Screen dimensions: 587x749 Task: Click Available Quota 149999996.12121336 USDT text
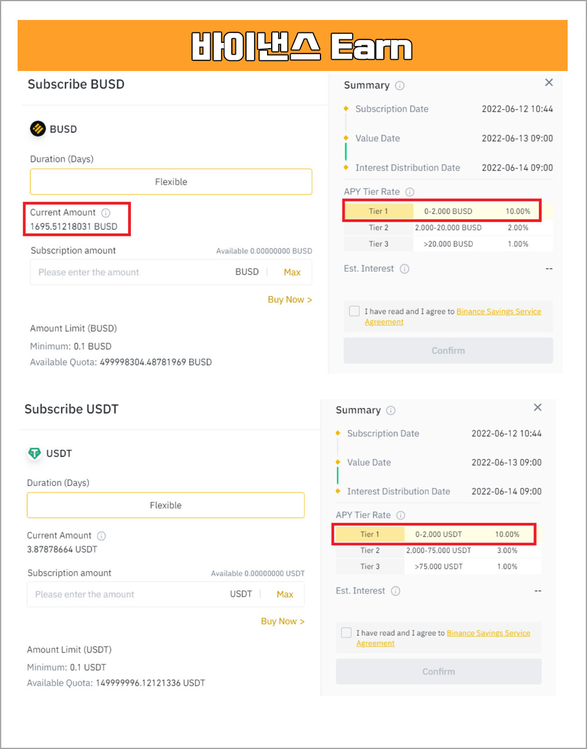point(116,683)
